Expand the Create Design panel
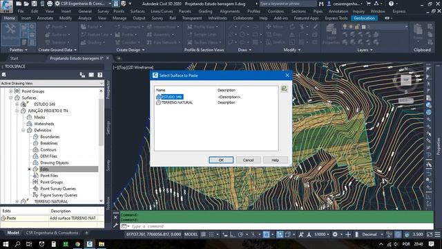 click(131, 50)
